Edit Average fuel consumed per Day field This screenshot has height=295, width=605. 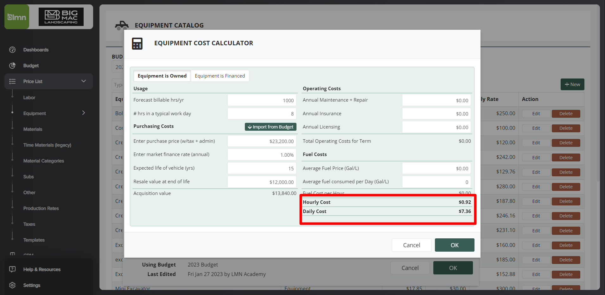tap(436, 182)
